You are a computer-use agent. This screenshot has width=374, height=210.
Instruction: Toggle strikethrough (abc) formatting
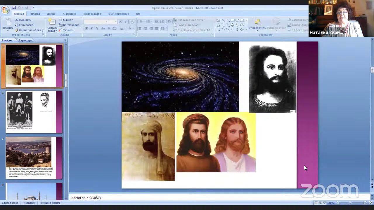(103, 28)
